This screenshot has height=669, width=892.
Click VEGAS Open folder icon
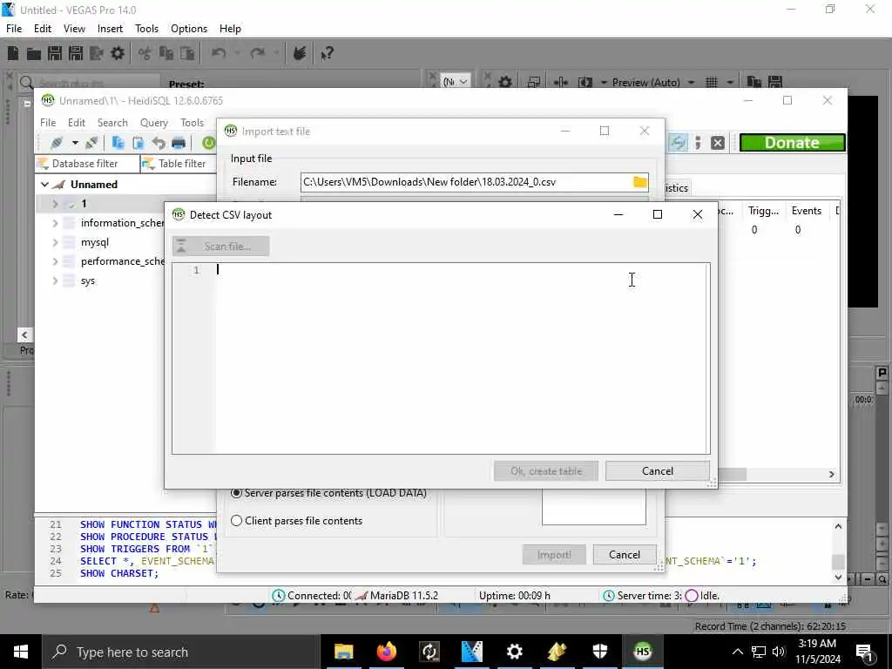point(34,53)
